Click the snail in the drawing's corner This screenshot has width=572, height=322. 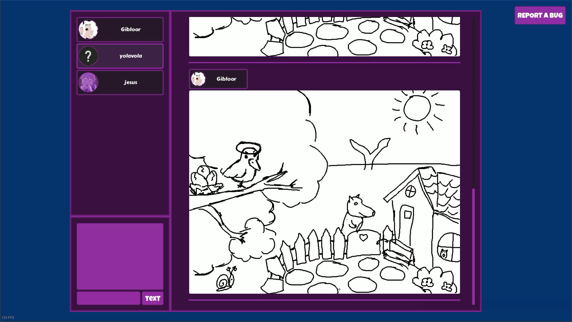[223, 282]
